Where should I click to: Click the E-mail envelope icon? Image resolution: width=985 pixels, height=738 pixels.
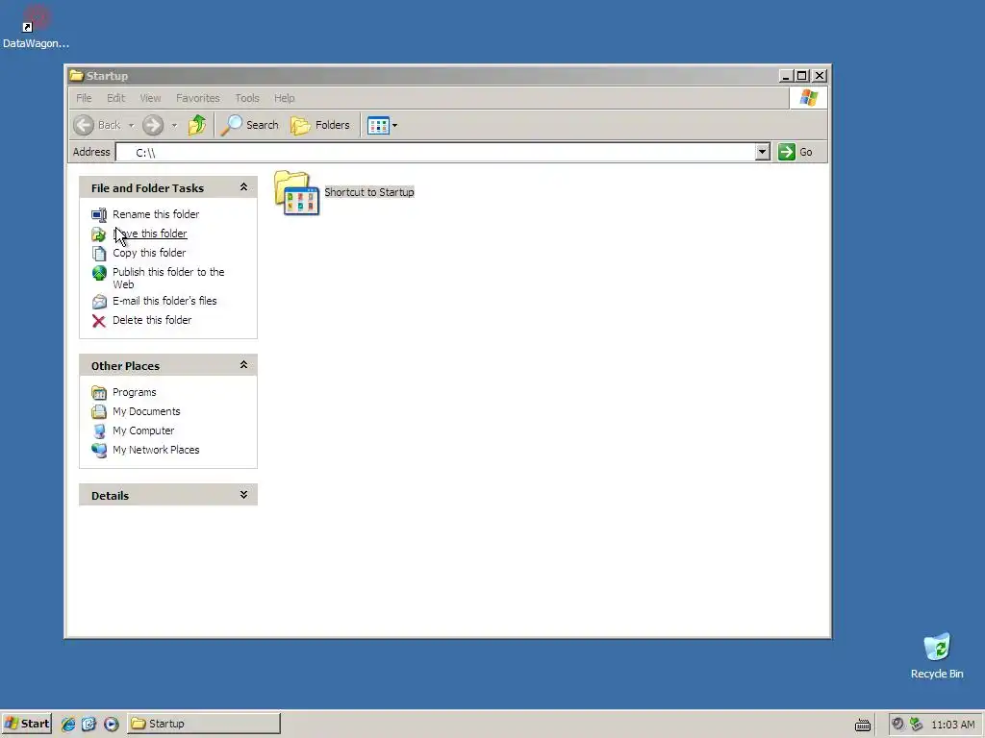pos(99,302)
